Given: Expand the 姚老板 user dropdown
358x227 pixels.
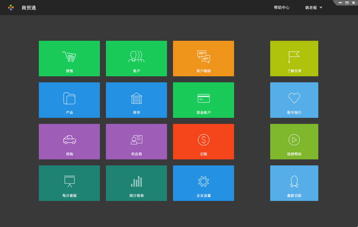Looking at the screenshot, I should (314, 7).
